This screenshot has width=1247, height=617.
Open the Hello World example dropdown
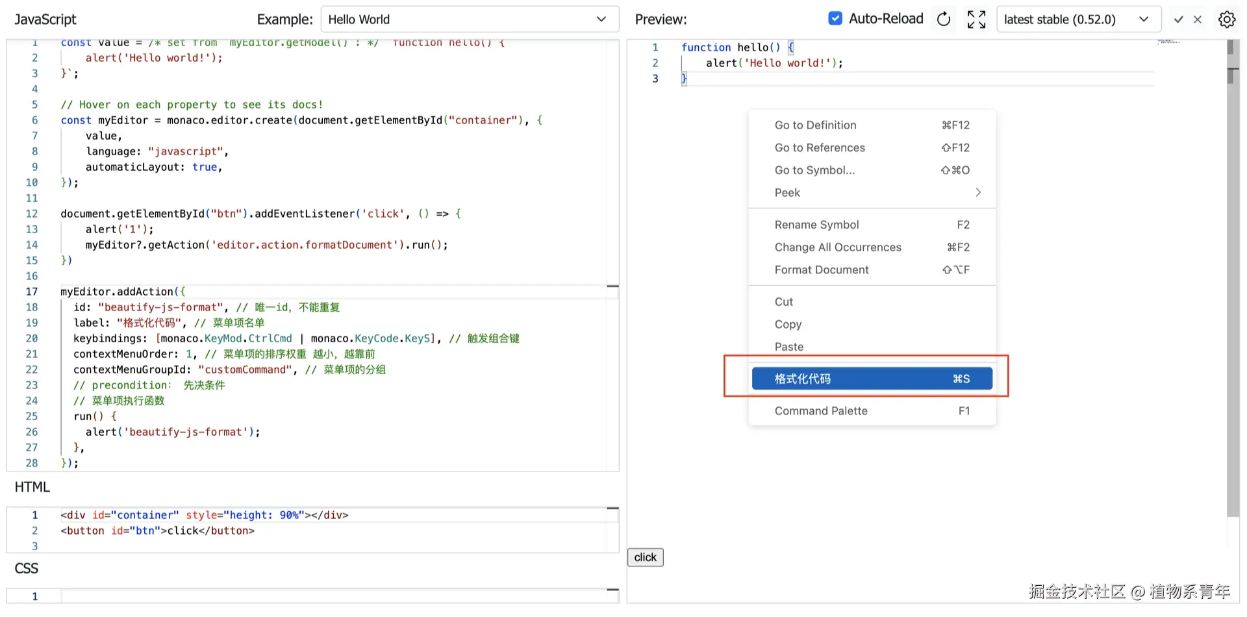point(470,19)
